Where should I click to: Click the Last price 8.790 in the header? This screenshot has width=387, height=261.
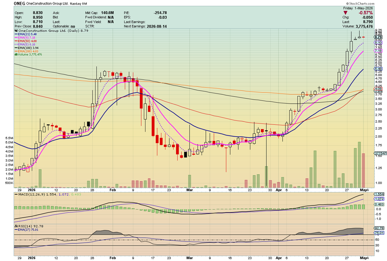[x=368, y=22]
